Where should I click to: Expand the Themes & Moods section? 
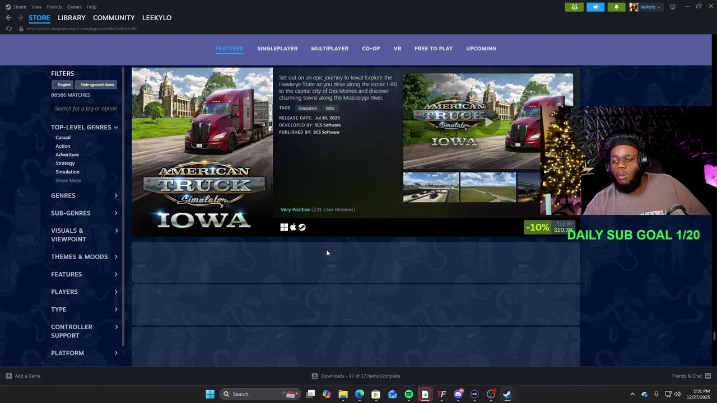tap(85, 257)
